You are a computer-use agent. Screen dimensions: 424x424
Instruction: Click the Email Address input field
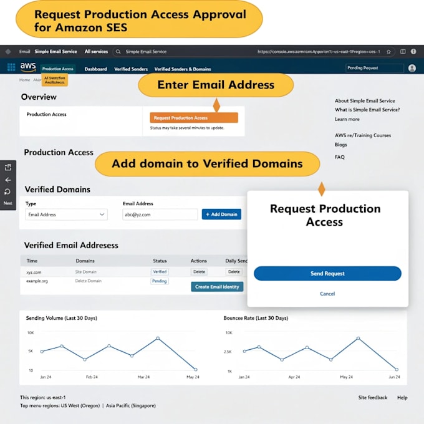coord(160,214)
